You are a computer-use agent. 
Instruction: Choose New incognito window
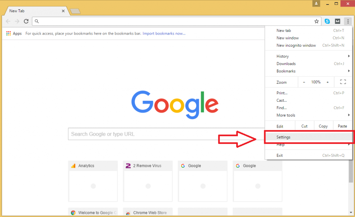tap(296, 45)
